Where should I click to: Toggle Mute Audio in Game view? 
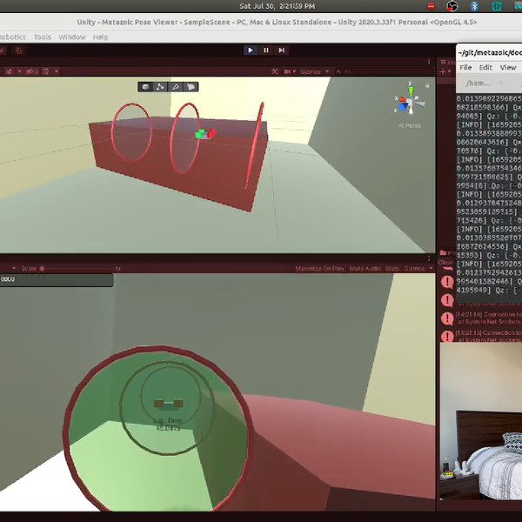tap(365, 269)
